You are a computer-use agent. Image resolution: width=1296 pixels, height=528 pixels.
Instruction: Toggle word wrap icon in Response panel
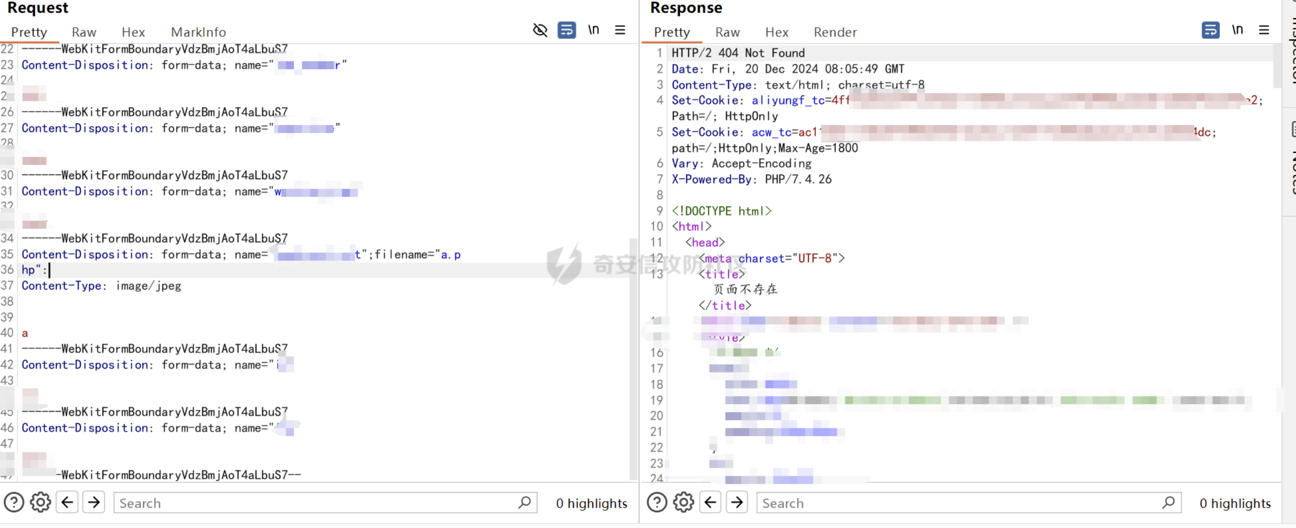[1210, 30]
